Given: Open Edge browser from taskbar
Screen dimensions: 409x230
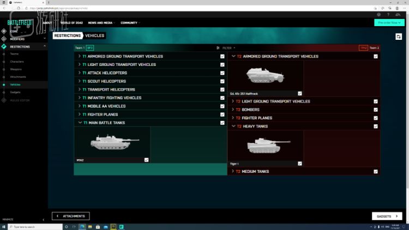Looking at the screenshot, I should pyautogui.click(x=82, y=227).
